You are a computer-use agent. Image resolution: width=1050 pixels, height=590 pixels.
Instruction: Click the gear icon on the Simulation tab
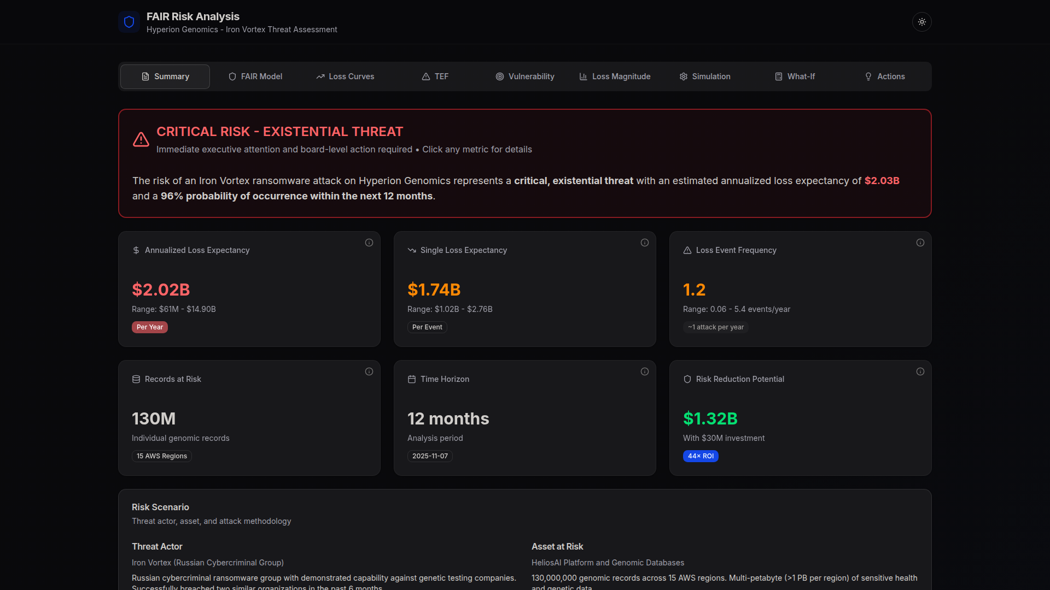tap(683, 76)
